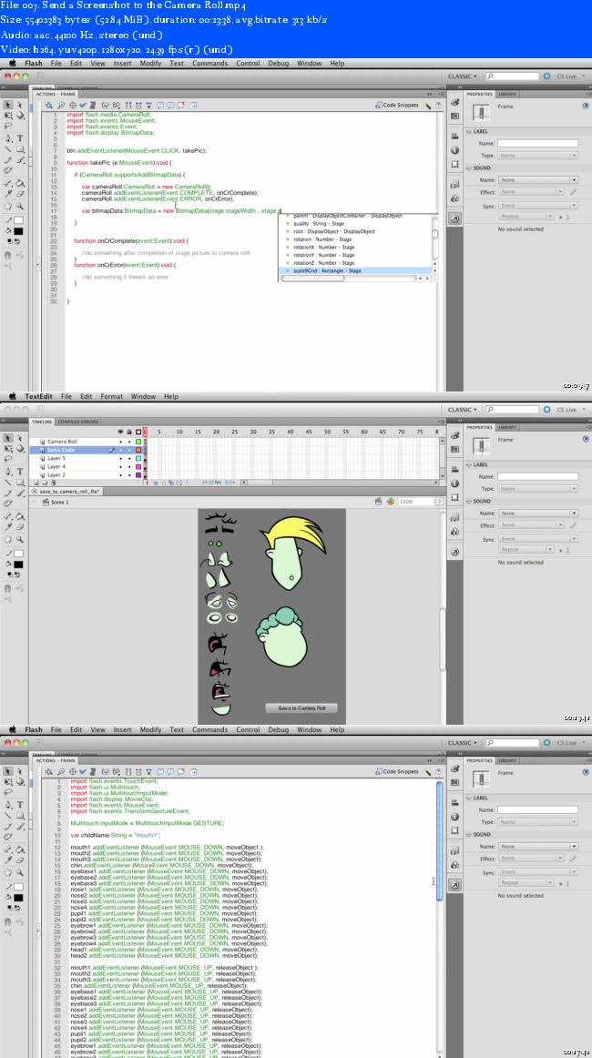
Task: Toggle visibility dot of Layer 5
Action: pyautogui.click(x=121, y=458)
